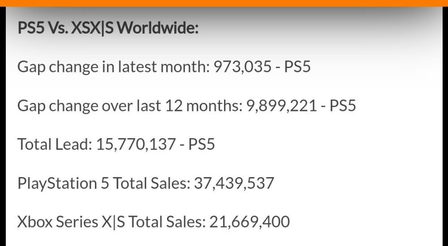Click 'PS5' after the 9,899,221 figure
Viewport: 448px width, 246px height.
coord(343,106)
